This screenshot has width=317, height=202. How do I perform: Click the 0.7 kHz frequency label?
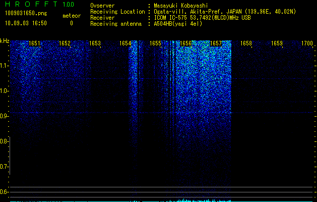[x=4, y=167]
